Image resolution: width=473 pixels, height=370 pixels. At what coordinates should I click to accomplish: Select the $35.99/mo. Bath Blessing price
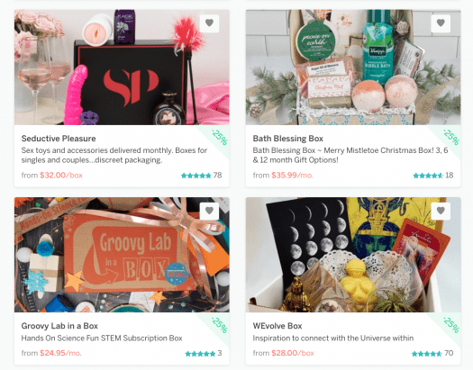pos(292,176)
